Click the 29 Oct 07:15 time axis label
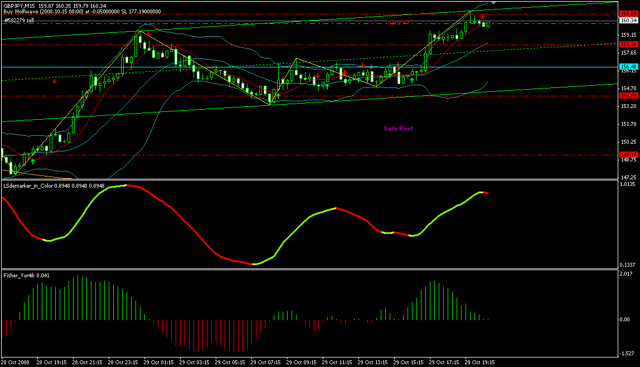The image size is (640, 367). click(264, 361)
